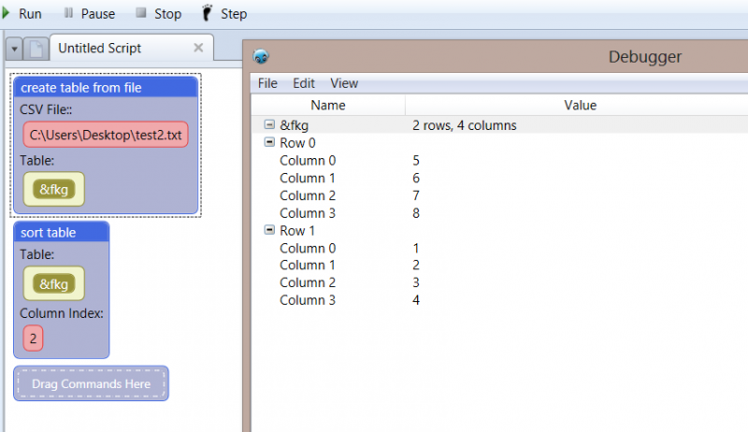
Task: Open the Debugger View menu
Action: tap(344, 83)
